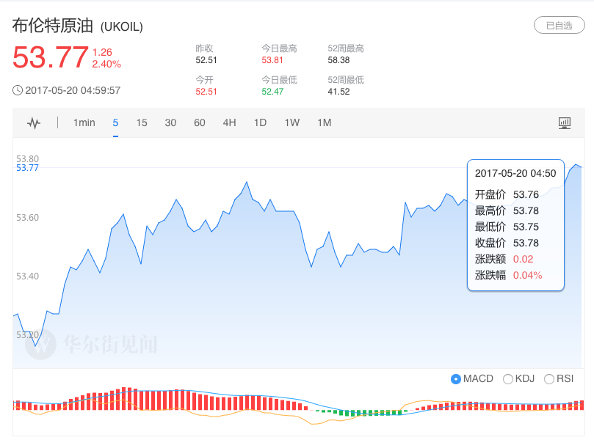Image resolution: width=594 pixels, height=440 pixels.
Task: Select the 5 minute interval tab
Action: 115,123
